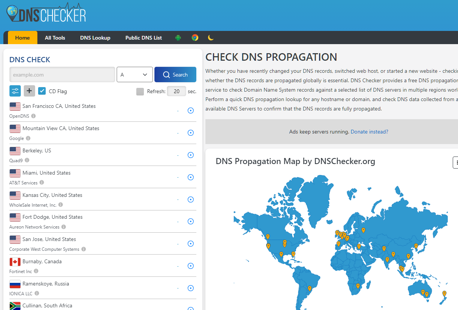
Task: Click locate icon for Mountain View CA row
Action: point(191,133)
